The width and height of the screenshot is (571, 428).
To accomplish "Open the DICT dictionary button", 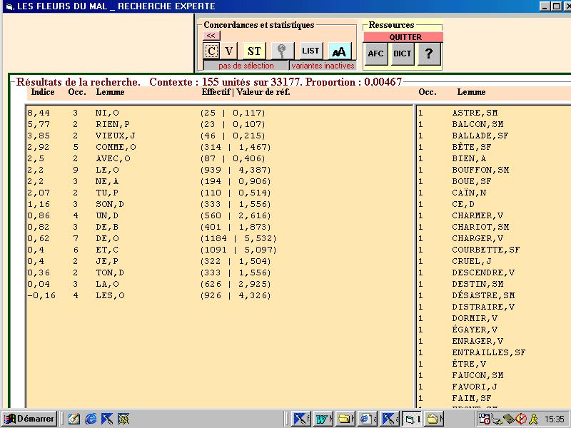I will (402, 53).
